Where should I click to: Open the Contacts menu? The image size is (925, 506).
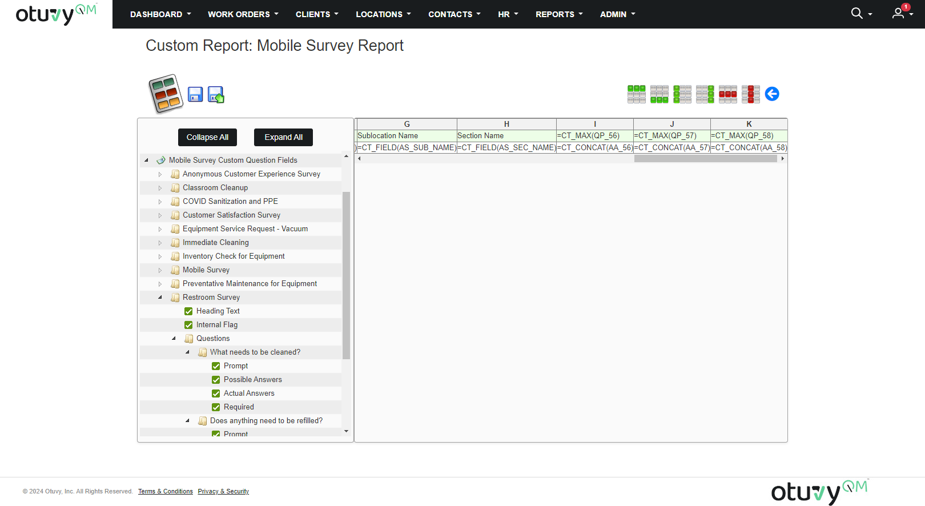pos(455,14)
